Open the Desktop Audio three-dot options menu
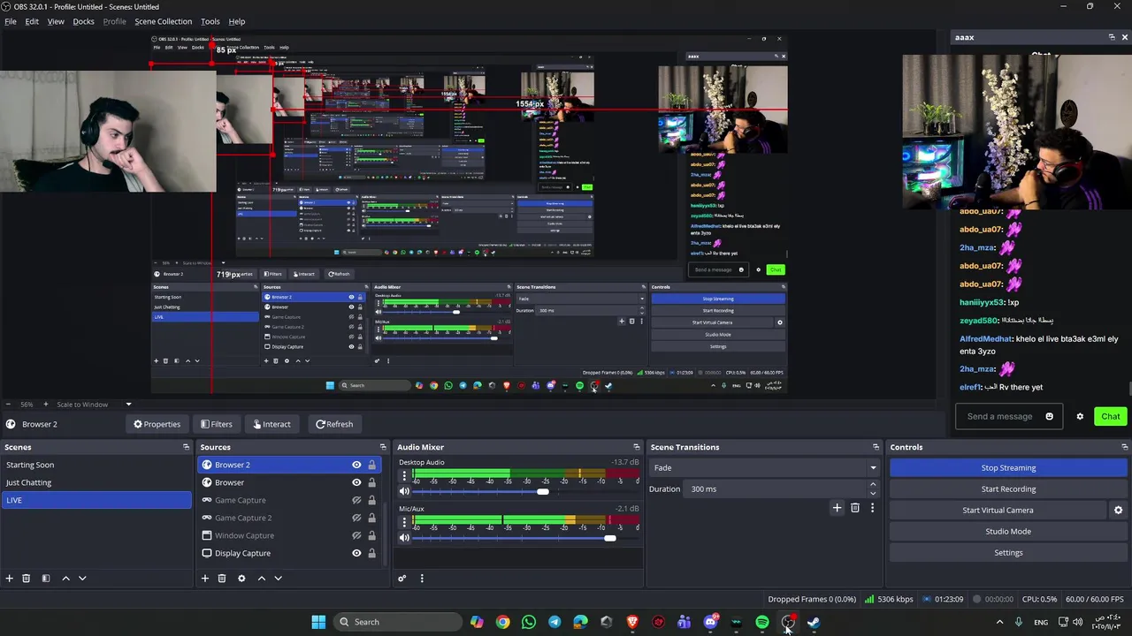Screen dimensions: 1132x636 pos(404,477)
